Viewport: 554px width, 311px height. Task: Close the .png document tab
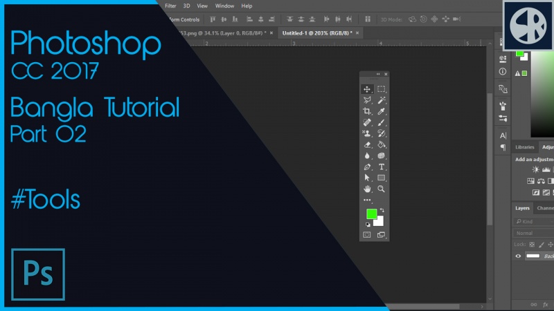coord(271,33)
